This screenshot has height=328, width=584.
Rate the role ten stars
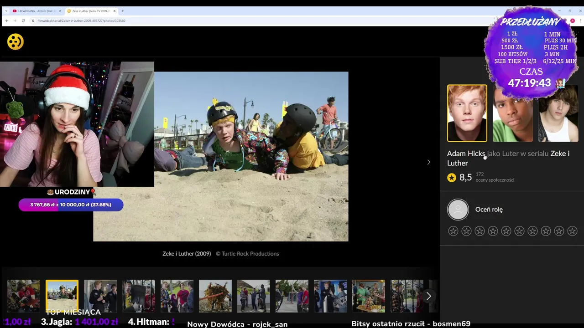[x=572, y=231]
